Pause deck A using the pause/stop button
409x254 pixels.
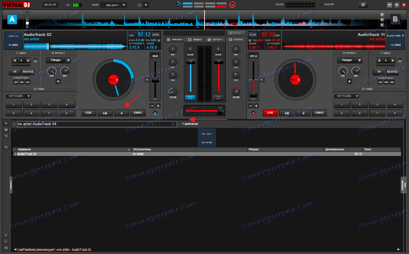click(105, 113)
